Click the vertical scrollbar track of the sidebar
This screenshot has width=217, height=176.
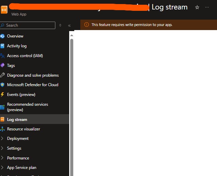pyautogui.click(x=72, y=108)
